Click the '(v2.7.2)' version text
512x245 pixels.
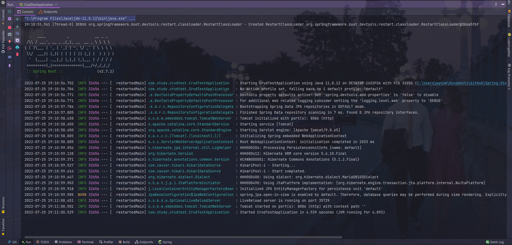pyautogui.click(x=106, y=72)
